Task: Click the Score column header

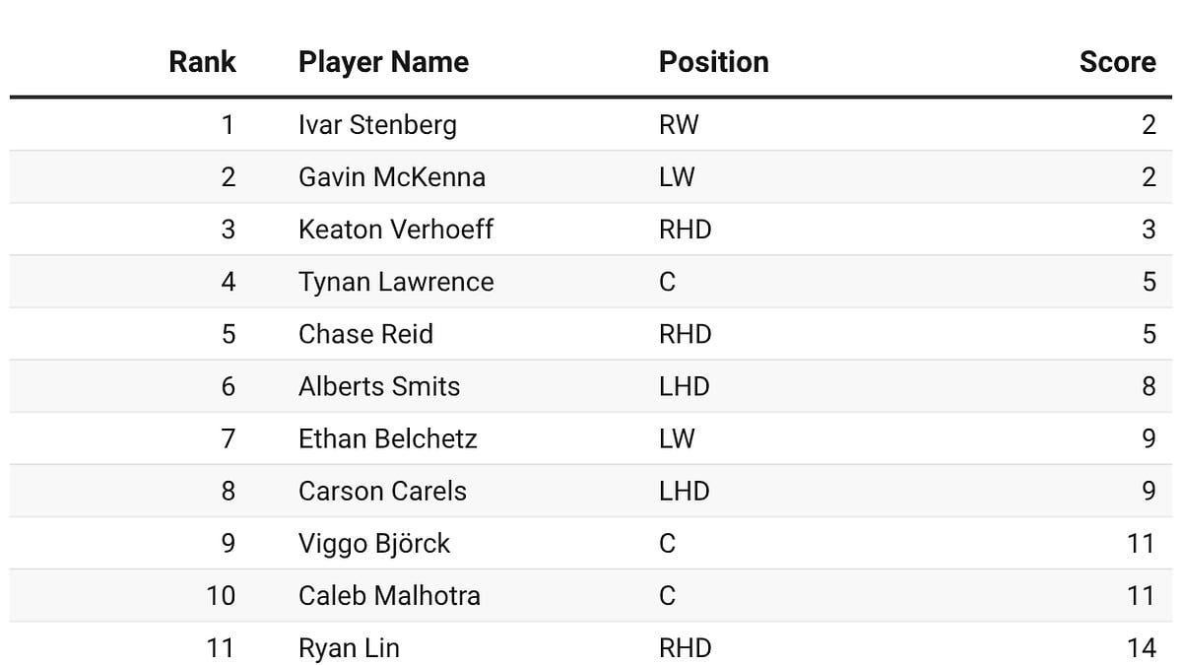Action: tap(1117, 62)
